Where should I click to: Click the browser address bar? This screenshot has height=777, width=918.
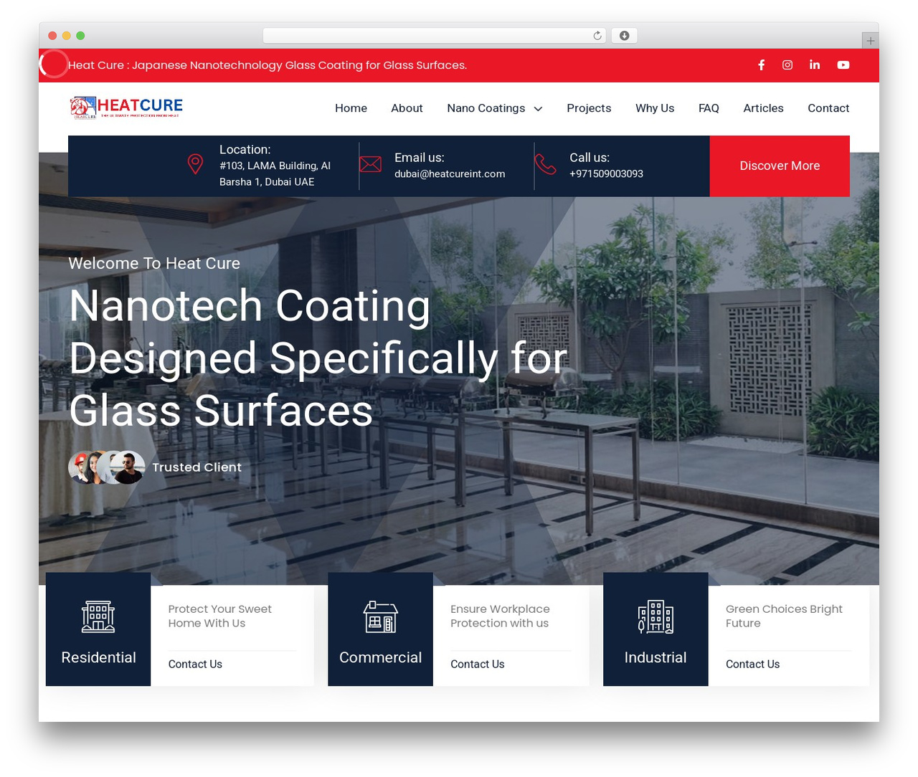pyautogui.click(x=434, y=36)
